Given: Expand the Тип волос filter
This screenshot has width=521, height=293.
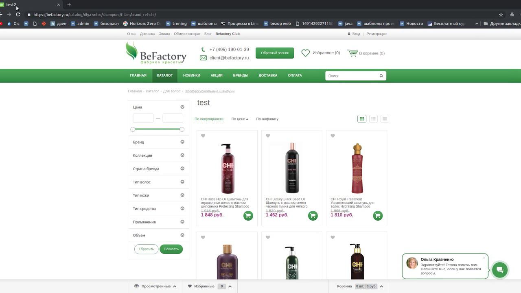Looking at the screenshot, I should [x=182, y=182].
